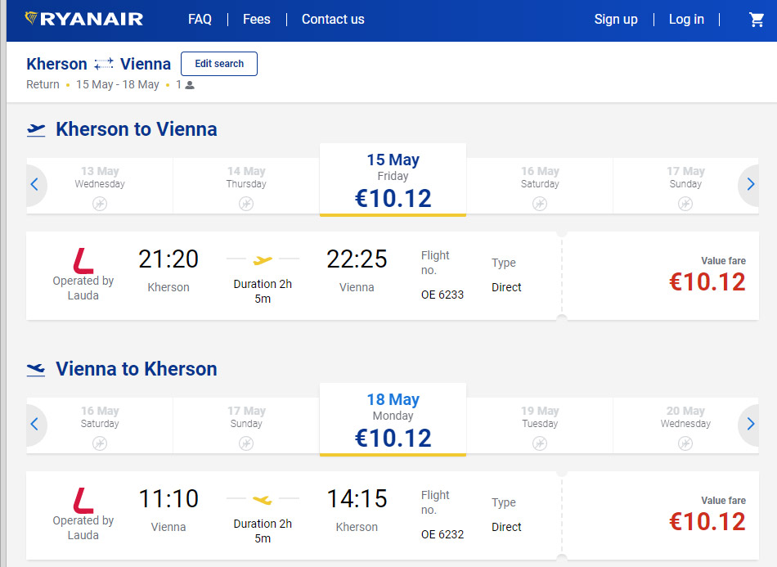The image size is (777, 567).
Task: Choose the €10.12 Value fare for OE 6233
Action: (707, 276)
